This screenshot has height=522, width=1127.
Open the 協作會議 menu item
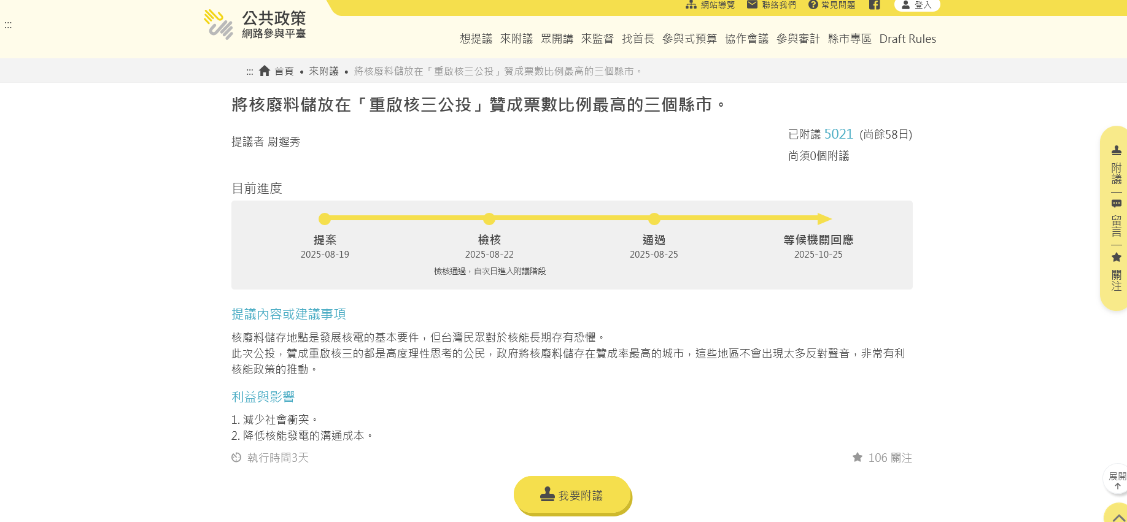(x=746, y=39)
